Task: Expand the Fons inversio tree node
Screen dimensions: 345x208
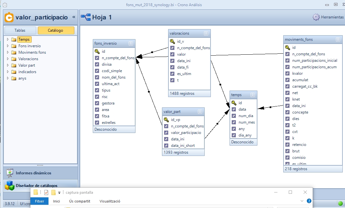Action: pos(8,46)
